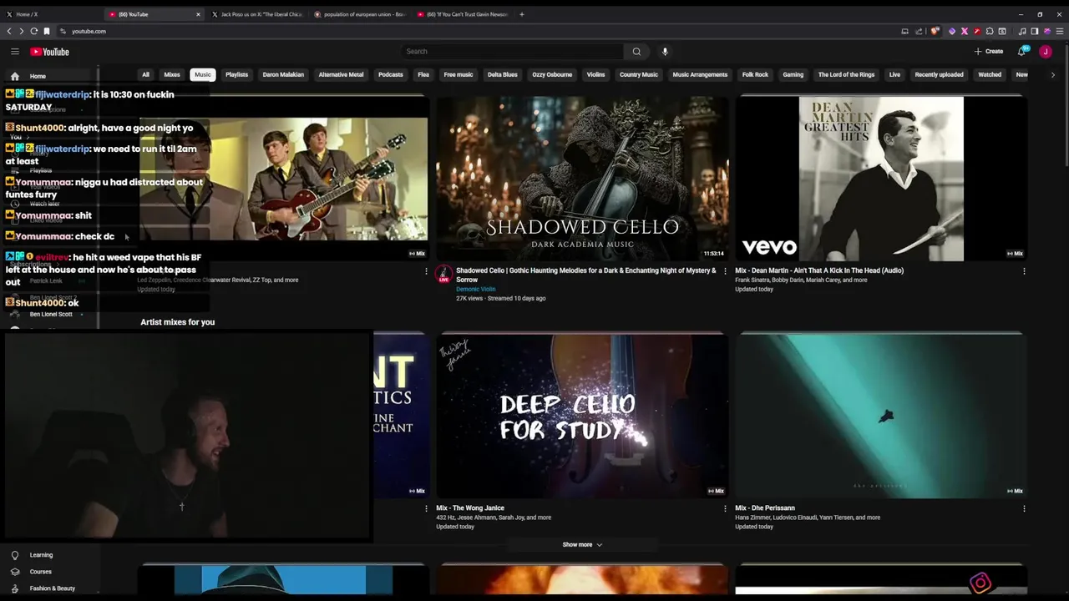Select the Flea chip
The image size is (1069, 601).
point(423,74)
